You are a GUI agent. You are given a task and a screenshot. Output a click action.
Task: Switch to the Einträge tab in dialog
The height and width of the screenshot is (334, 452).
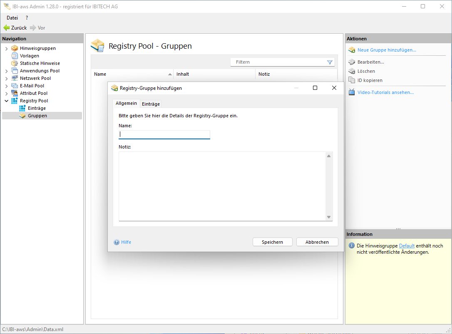[x=151, y=104]
